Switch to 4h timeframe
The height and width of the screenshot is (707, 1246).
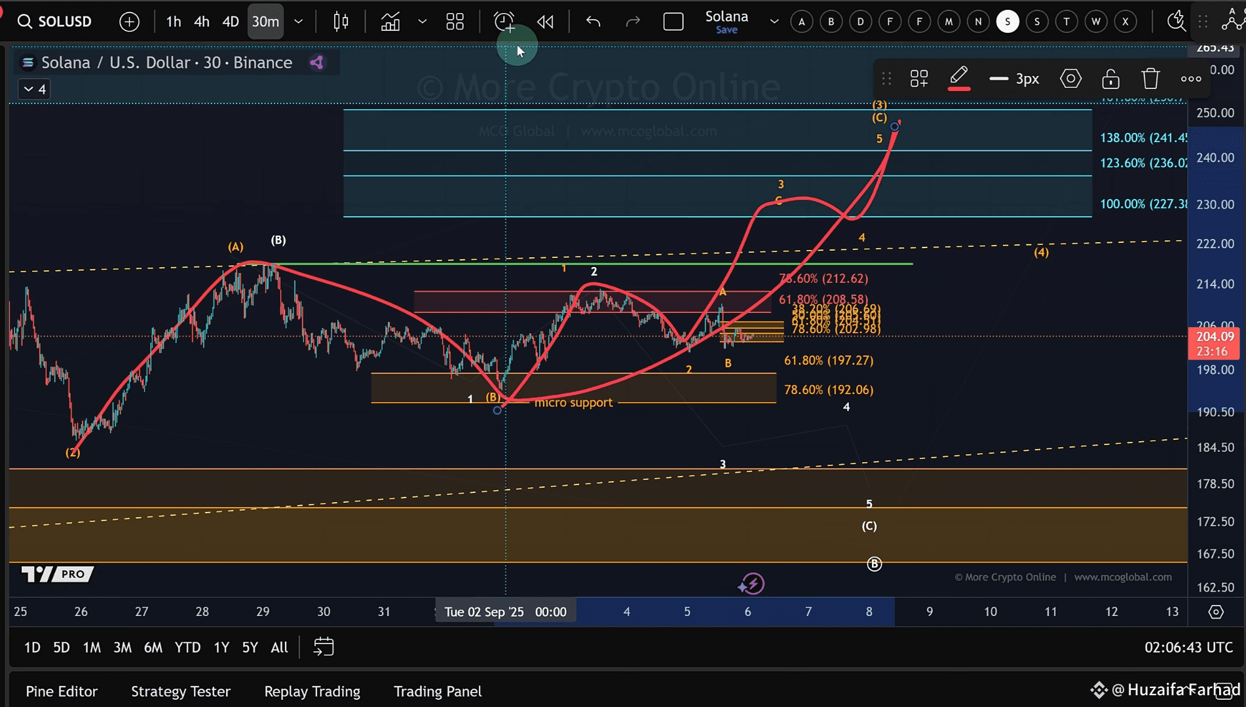pyautogui.click(x=202, y=22)
